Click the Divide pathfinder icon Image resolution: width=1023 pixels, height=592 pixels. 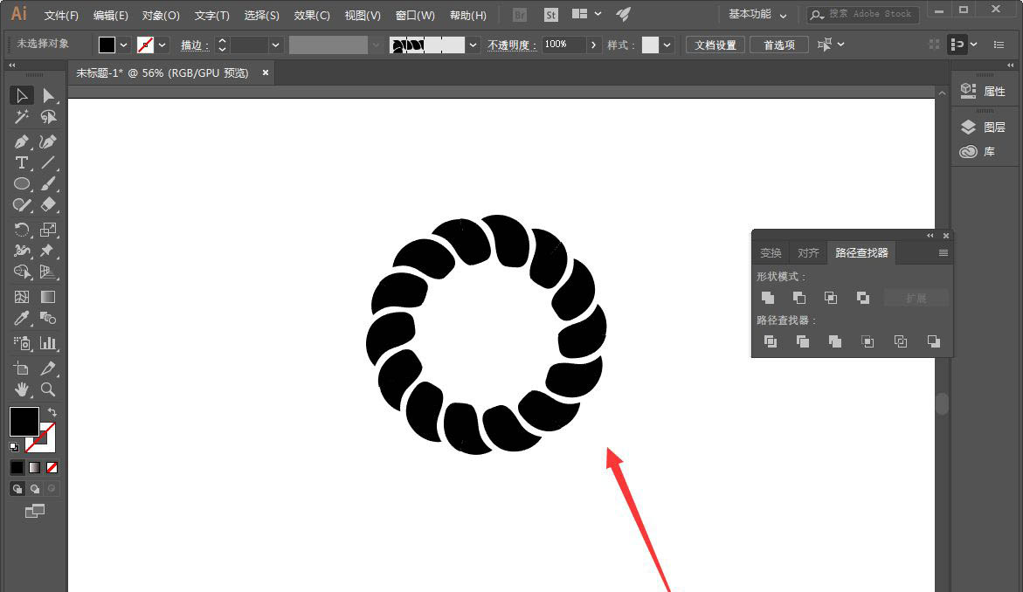pyautogui.click(x=770, y=341)
